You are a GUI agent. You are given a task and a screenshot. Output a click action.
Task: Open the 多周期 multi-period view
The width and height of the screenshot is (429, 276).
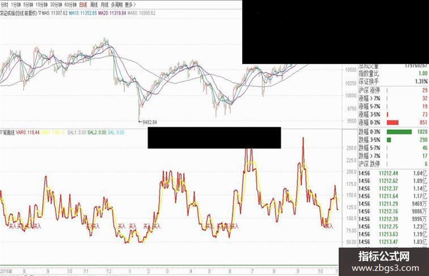click(117, 5)
